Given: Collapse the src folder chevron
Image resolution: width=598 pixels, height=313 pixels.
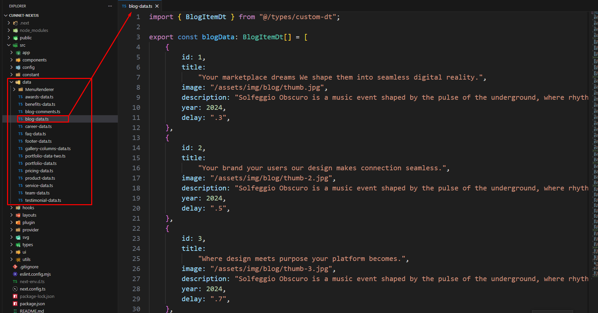Looking at the screenshot, I should pos(9,45).
